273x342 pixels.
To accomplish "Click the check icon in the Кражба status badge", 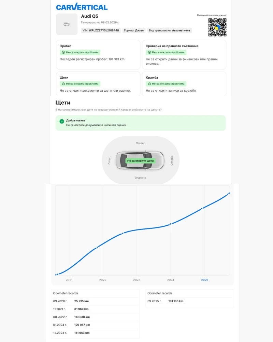I will 149,84.
